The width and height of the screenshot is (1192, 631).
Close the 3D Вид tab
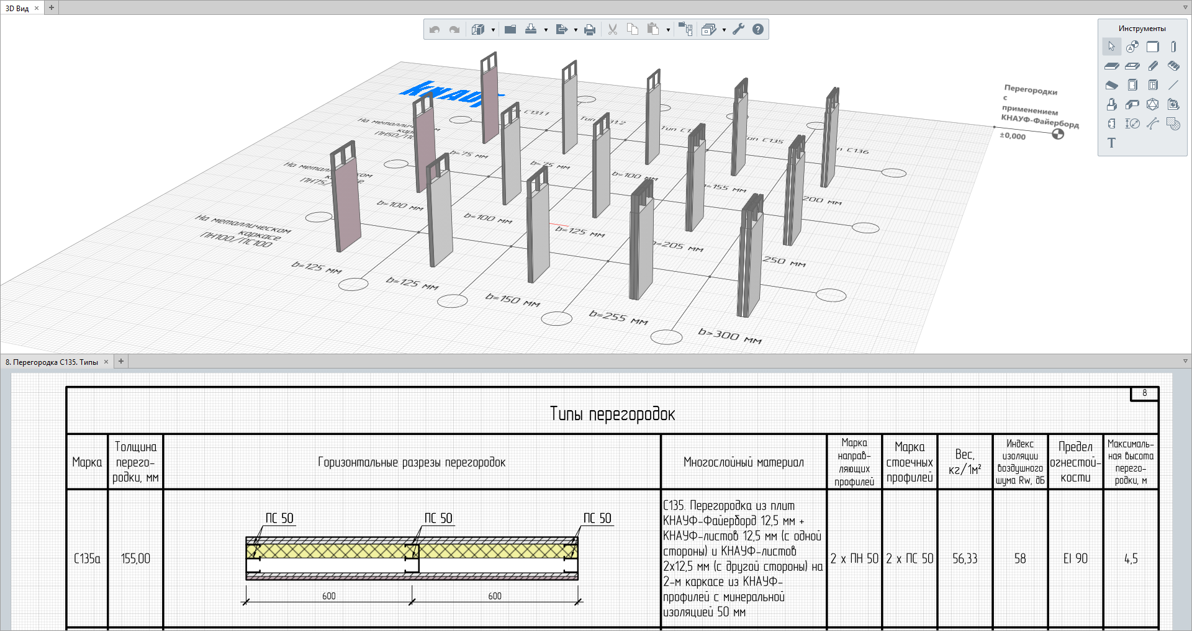tap(37, 8)
